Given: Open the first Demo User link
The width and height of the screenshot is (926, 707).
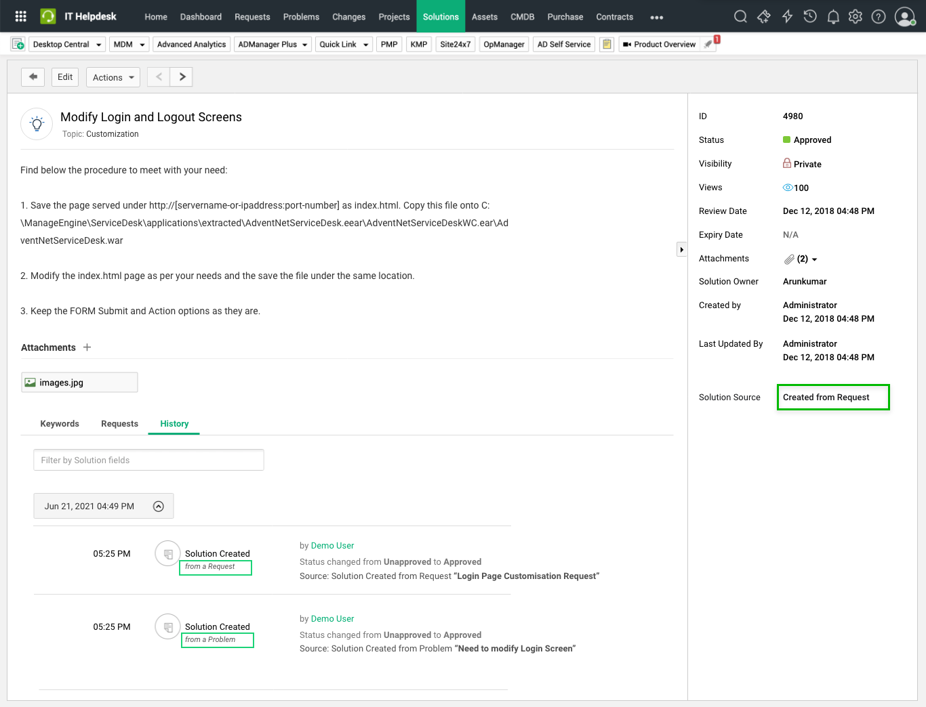Looking at the screenshot, I should point(332,546).
